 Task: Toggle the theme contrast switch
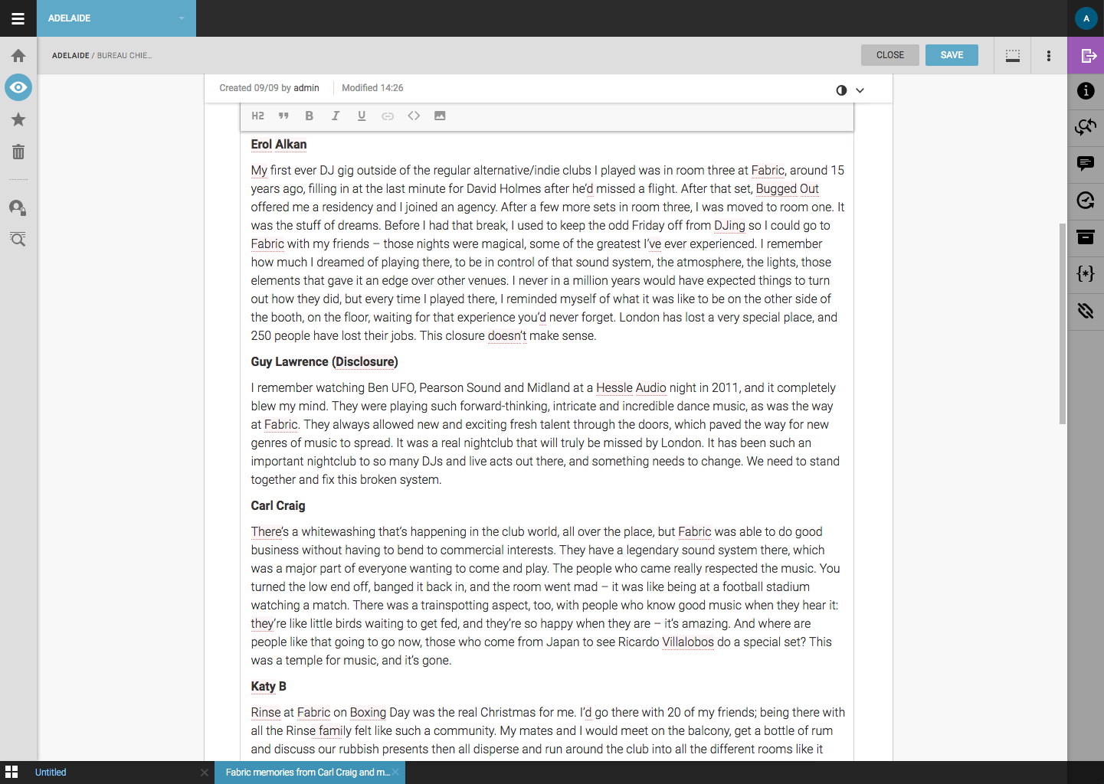pyautogui.click(x=841, y=90)
